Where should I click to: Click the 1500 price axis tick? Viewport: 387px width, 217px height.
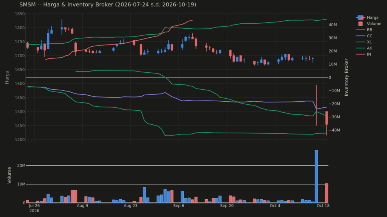click(x=20, y=112)
